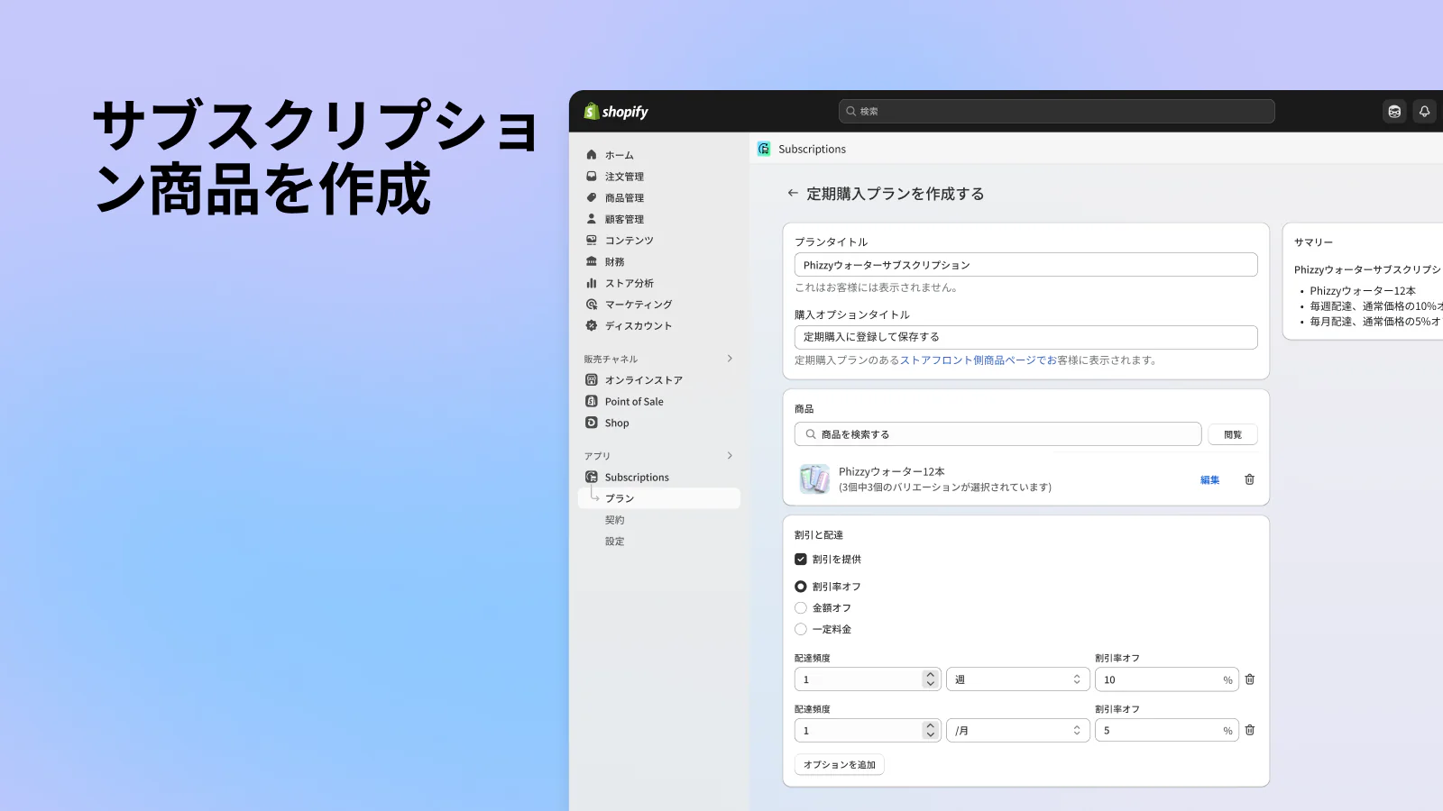Click the Phizzyウォーター12本 product thumbnail

(814, 478)
